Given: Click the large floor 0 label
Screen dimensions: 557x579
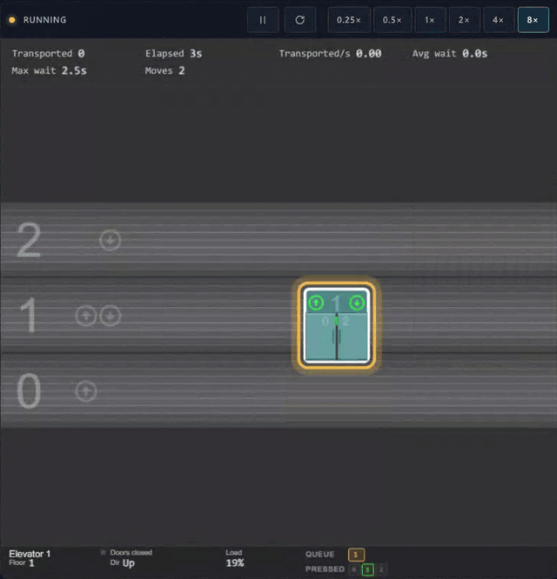Looking at the screenshot, I should [x=29, y=390].
